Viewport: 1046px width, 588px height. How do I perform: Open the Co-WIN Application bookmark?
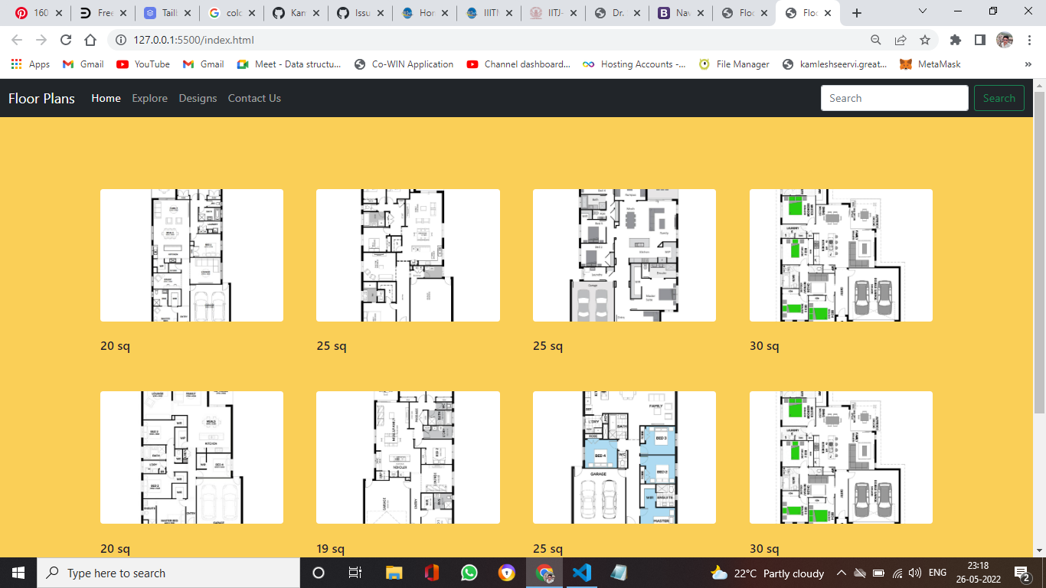(404, 64)
